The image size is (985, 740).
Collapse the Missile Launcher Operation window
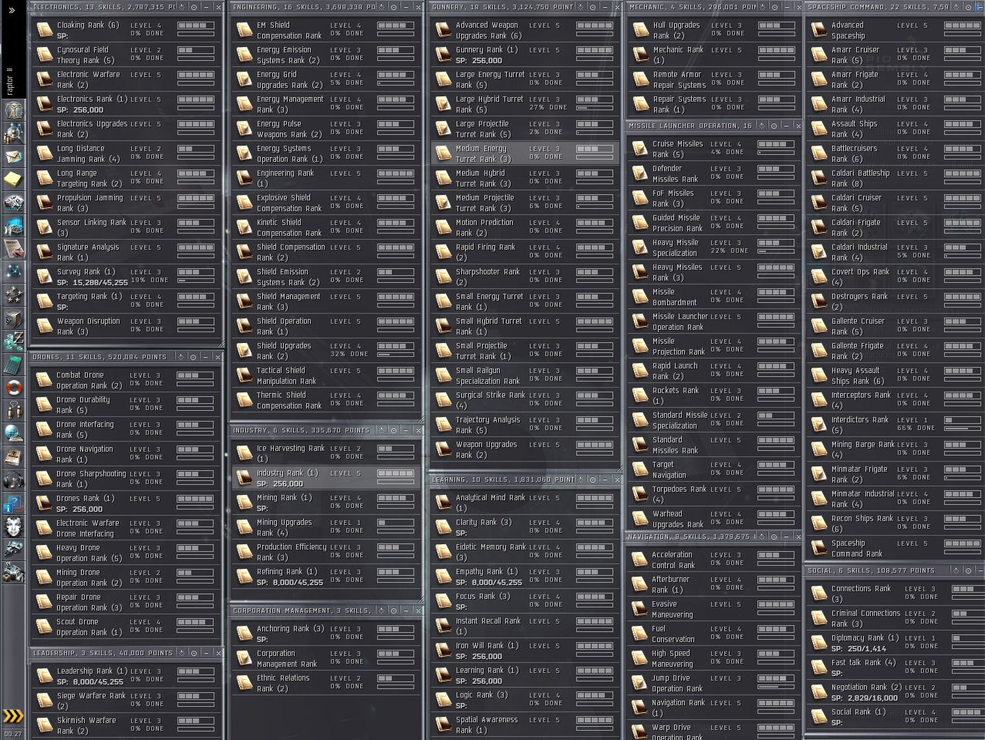(786, 126)
